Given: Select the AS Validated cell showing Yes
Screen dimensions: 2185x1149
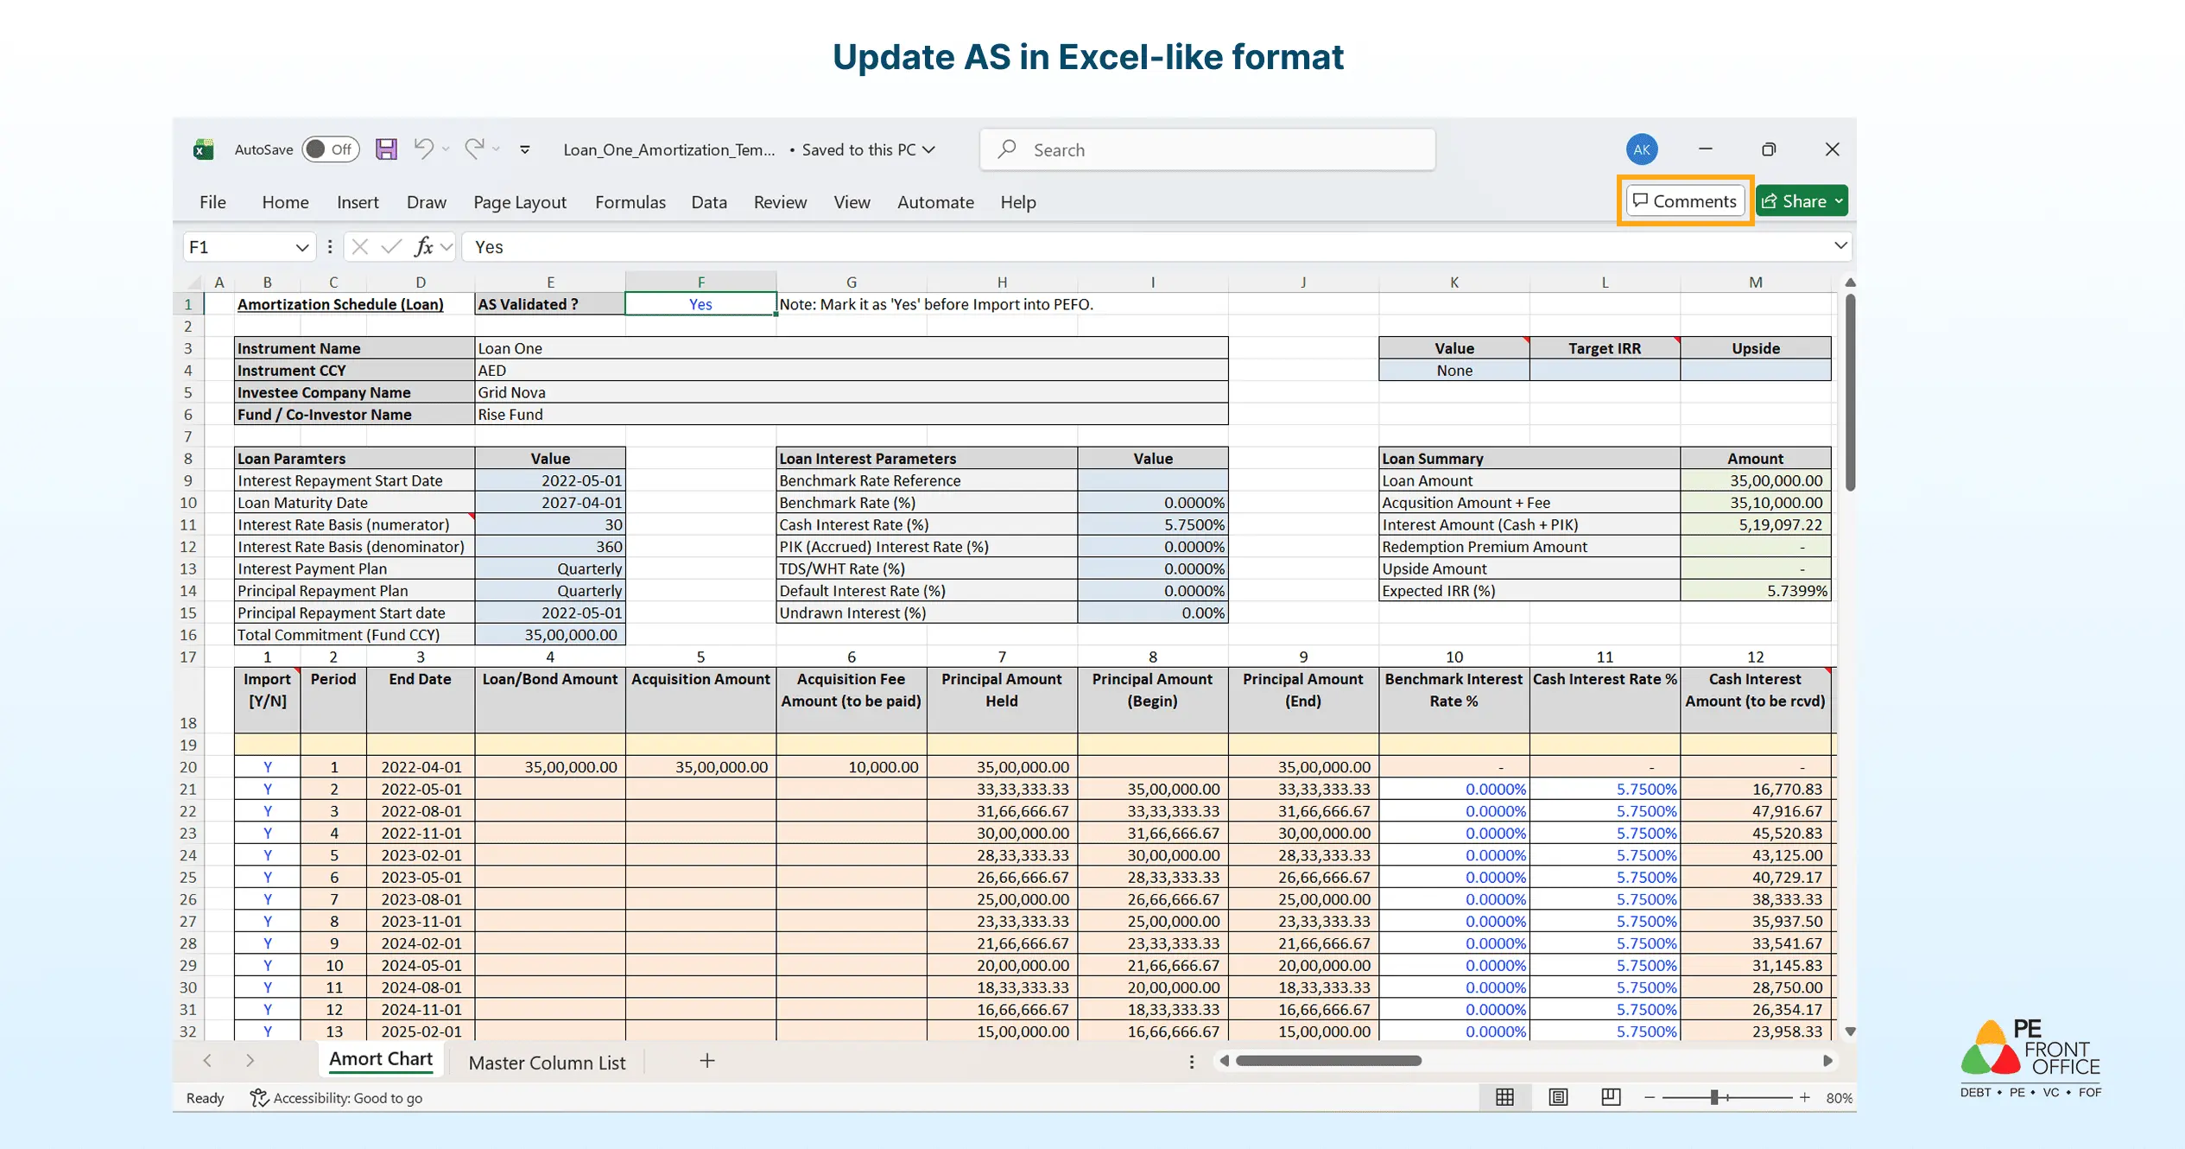Looking at the screenshot, I should point(700,304).
